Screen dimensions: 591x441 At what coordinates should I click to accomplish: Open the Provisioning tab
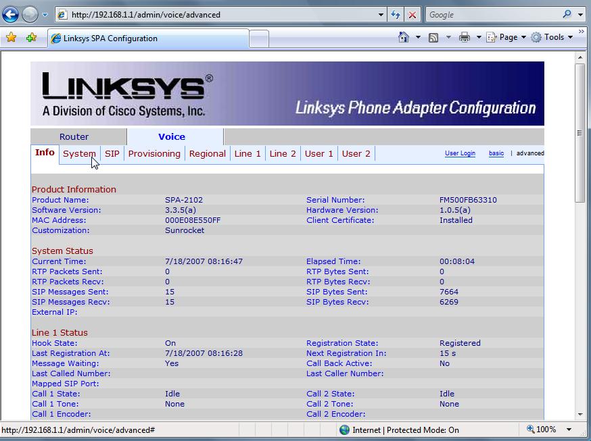[154, 153]
